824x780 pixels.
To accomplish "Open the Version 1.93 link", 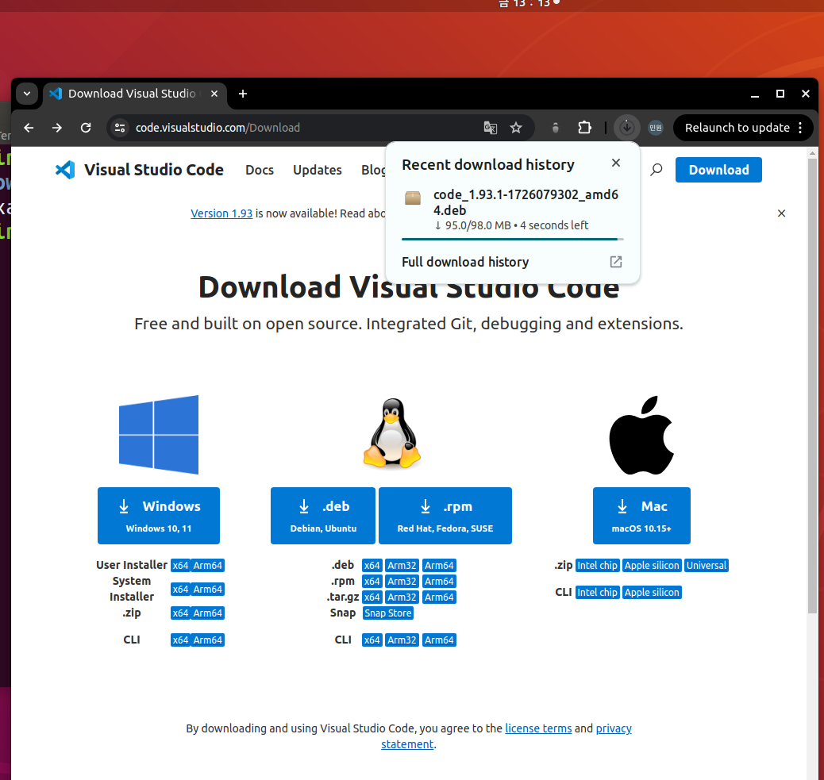I will pyautogui.click(x=221, y=213).
